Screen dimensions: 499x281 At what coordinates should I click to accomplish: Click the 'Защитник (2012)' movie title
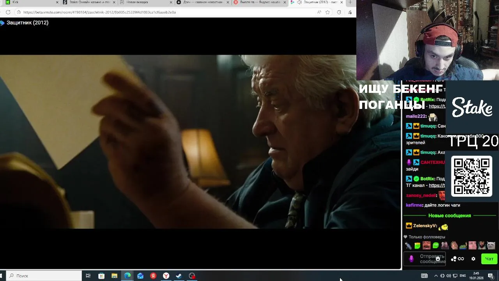pos(27,23)
